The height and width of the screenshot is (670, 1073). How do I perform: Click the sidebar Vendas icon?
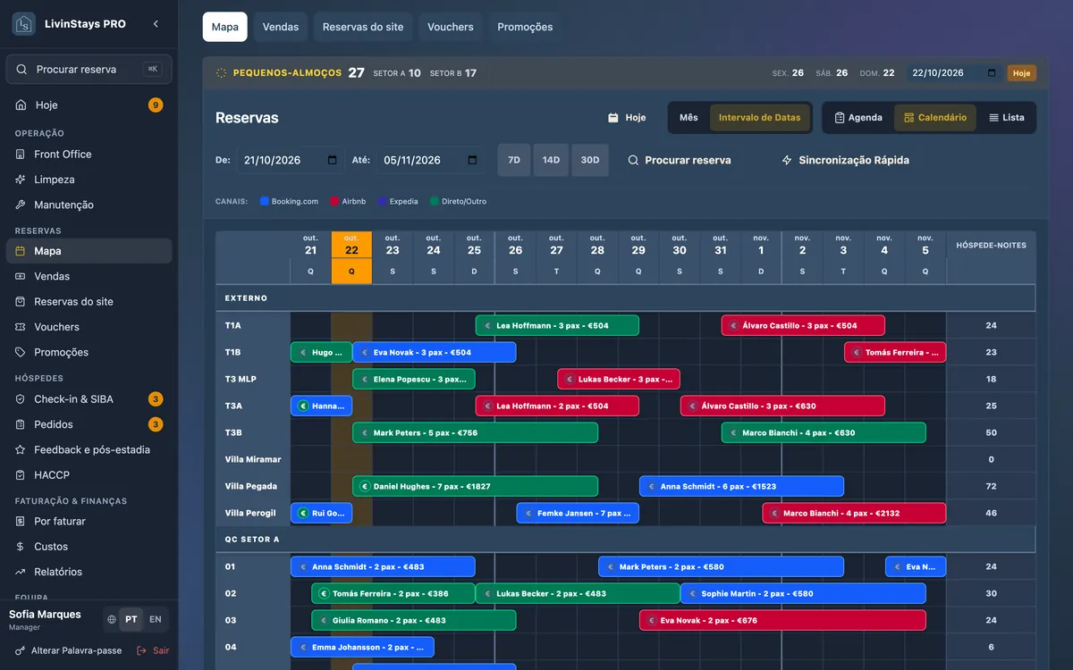21,277
